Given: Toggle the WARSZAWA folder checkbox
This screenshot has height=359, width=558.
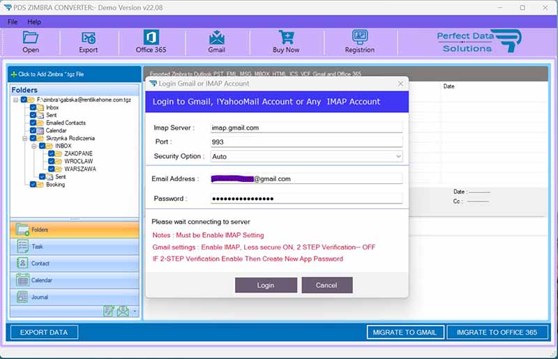Looking at the screenshot, I should [x=52, y=169].
